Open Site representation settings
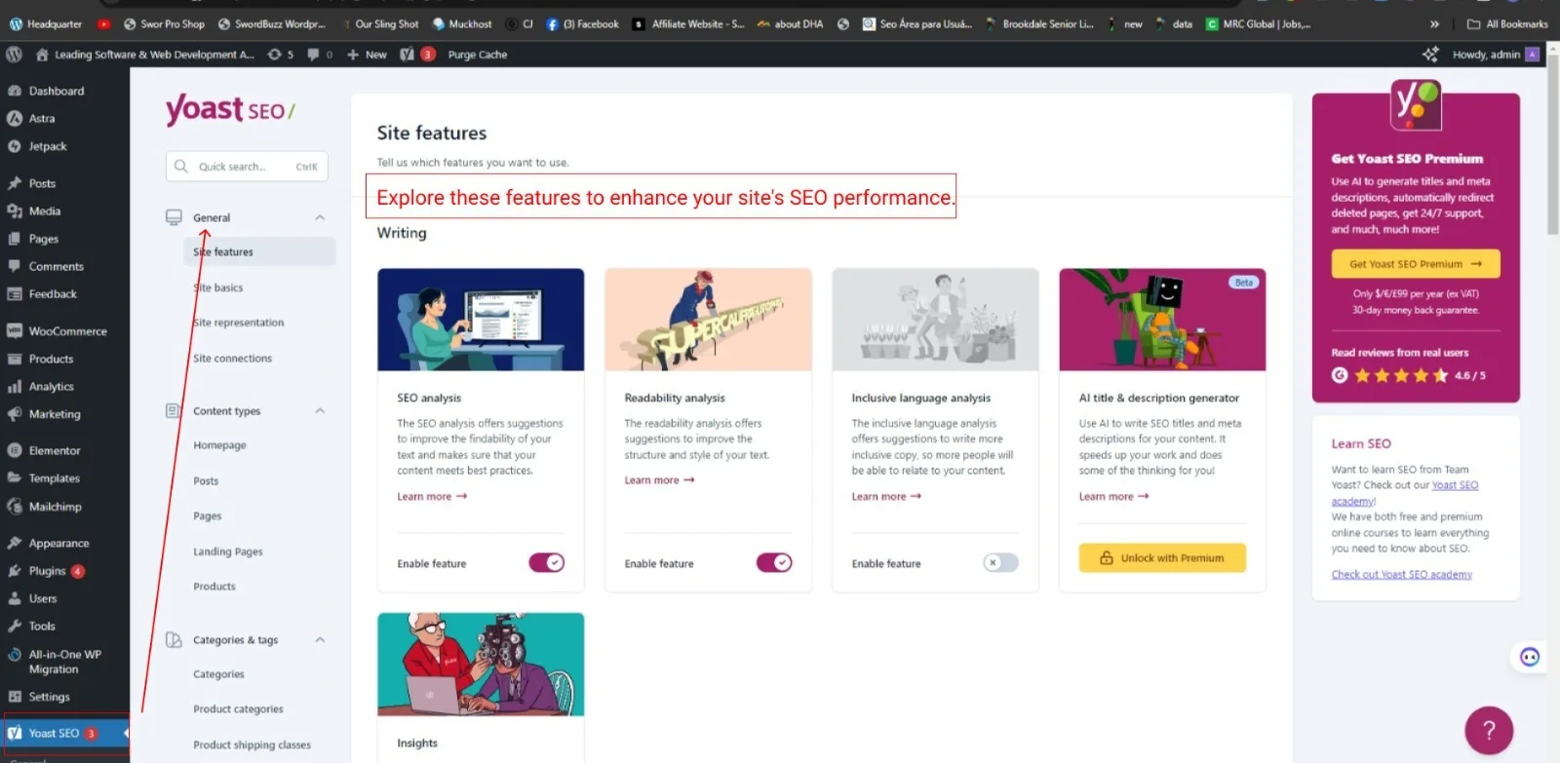 [x=239, y=323]
